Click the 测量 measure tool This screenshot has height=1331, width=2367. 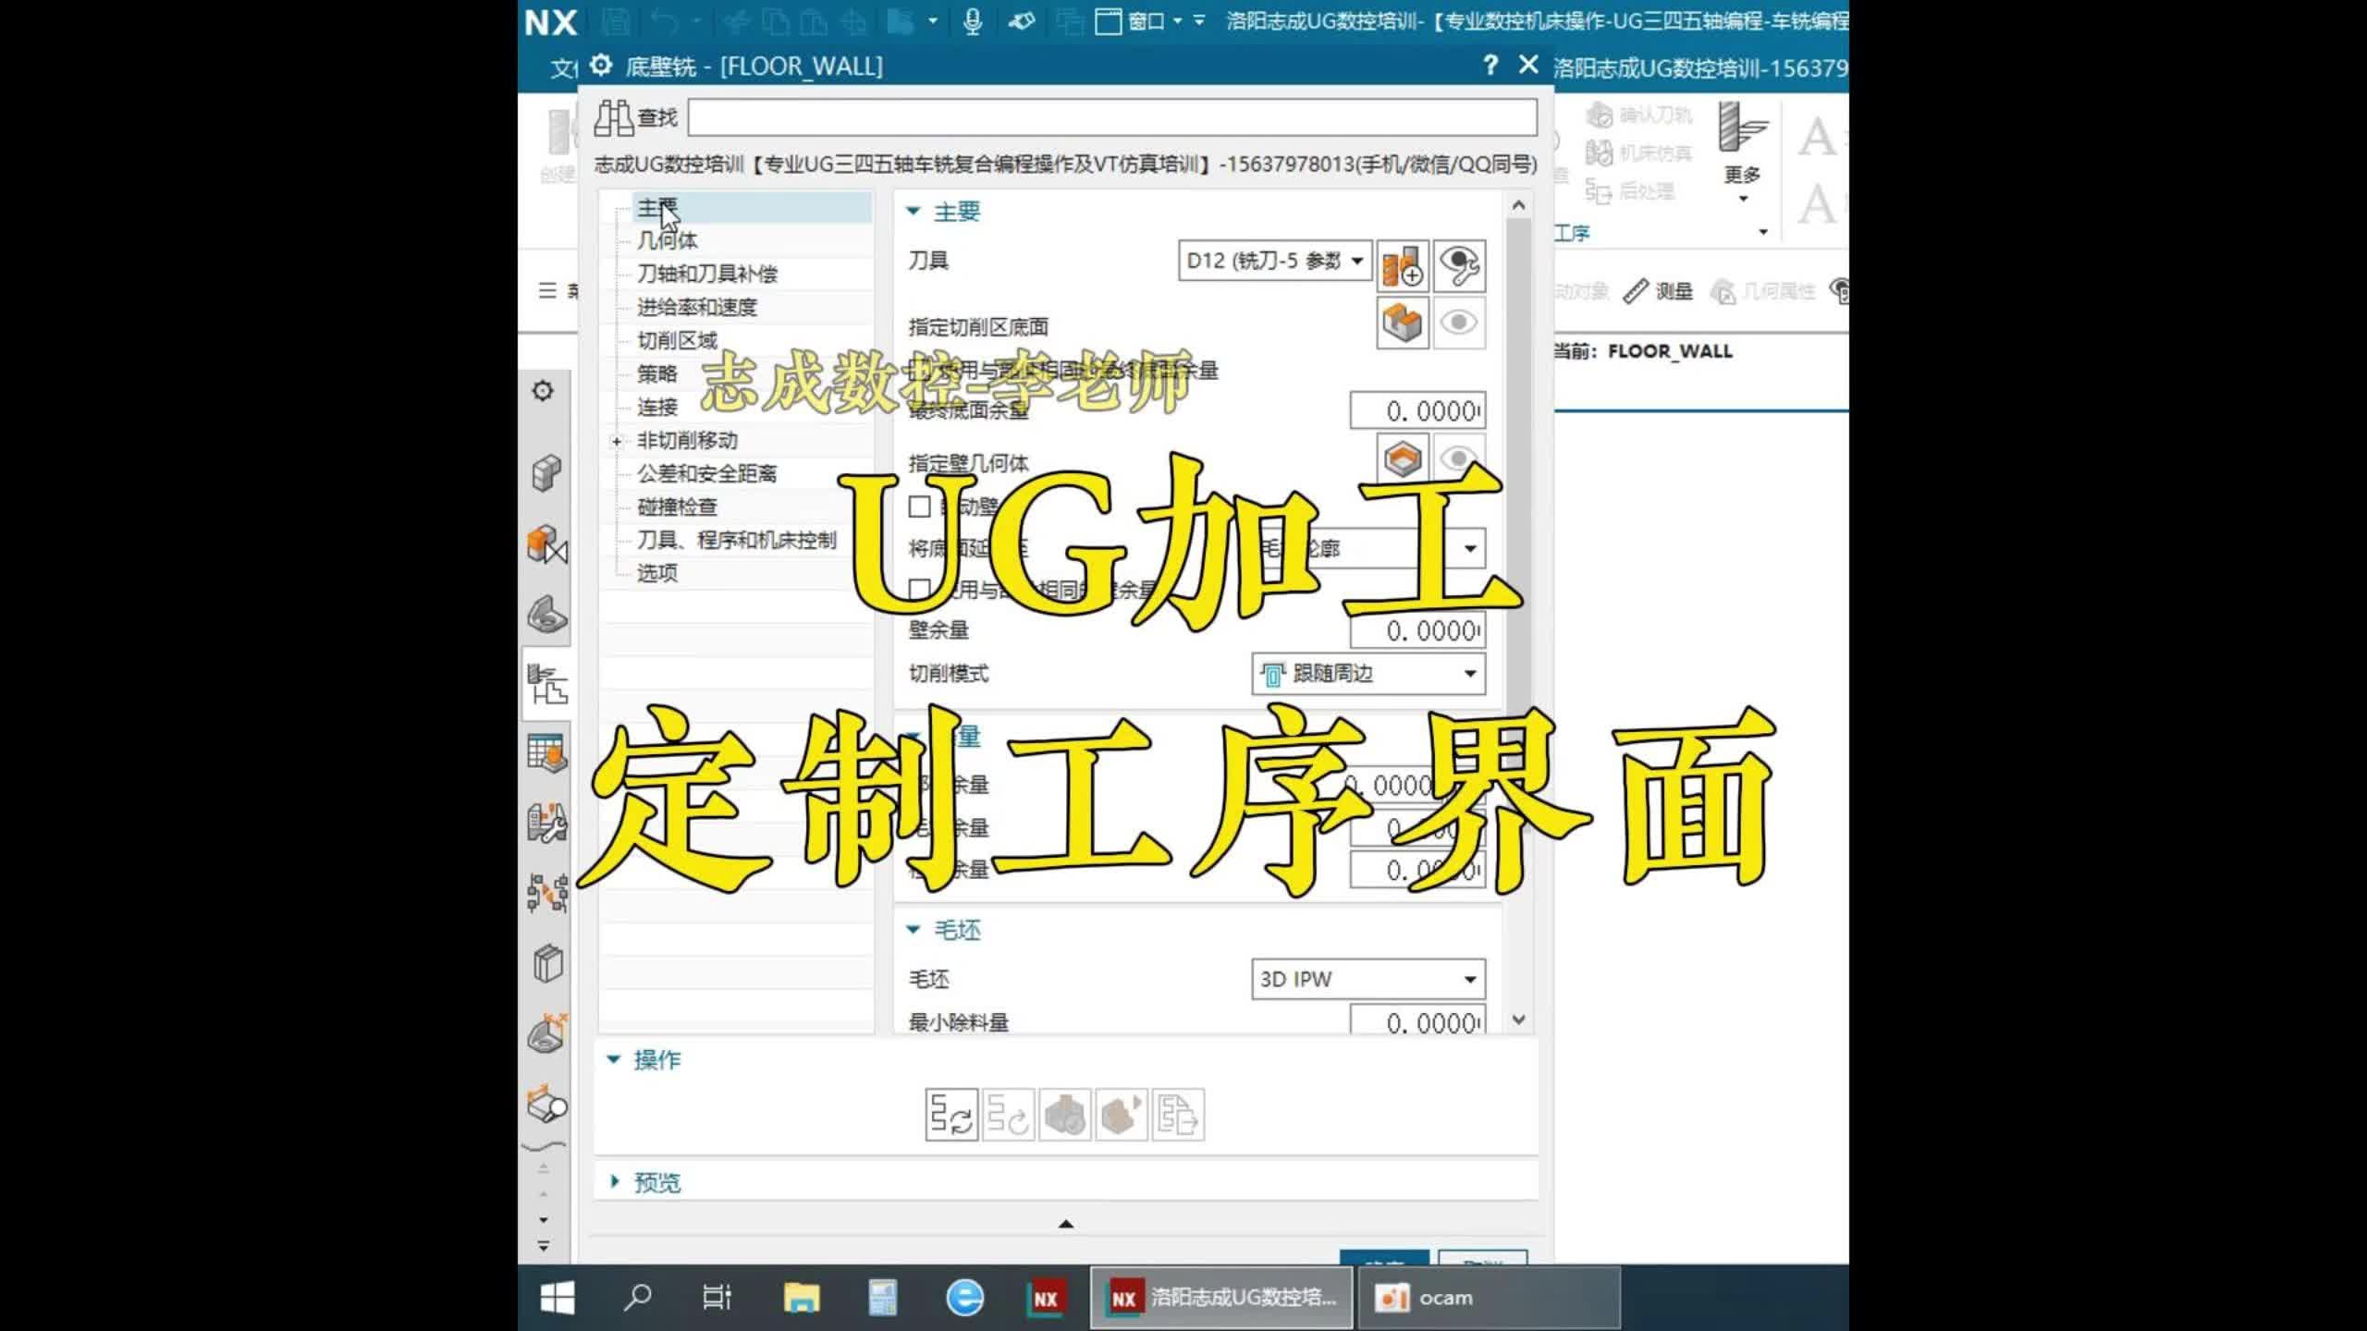(1671, 289)
